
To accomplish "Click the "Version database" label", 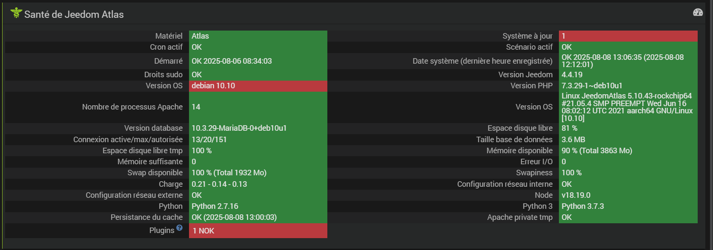I will 153,128.
